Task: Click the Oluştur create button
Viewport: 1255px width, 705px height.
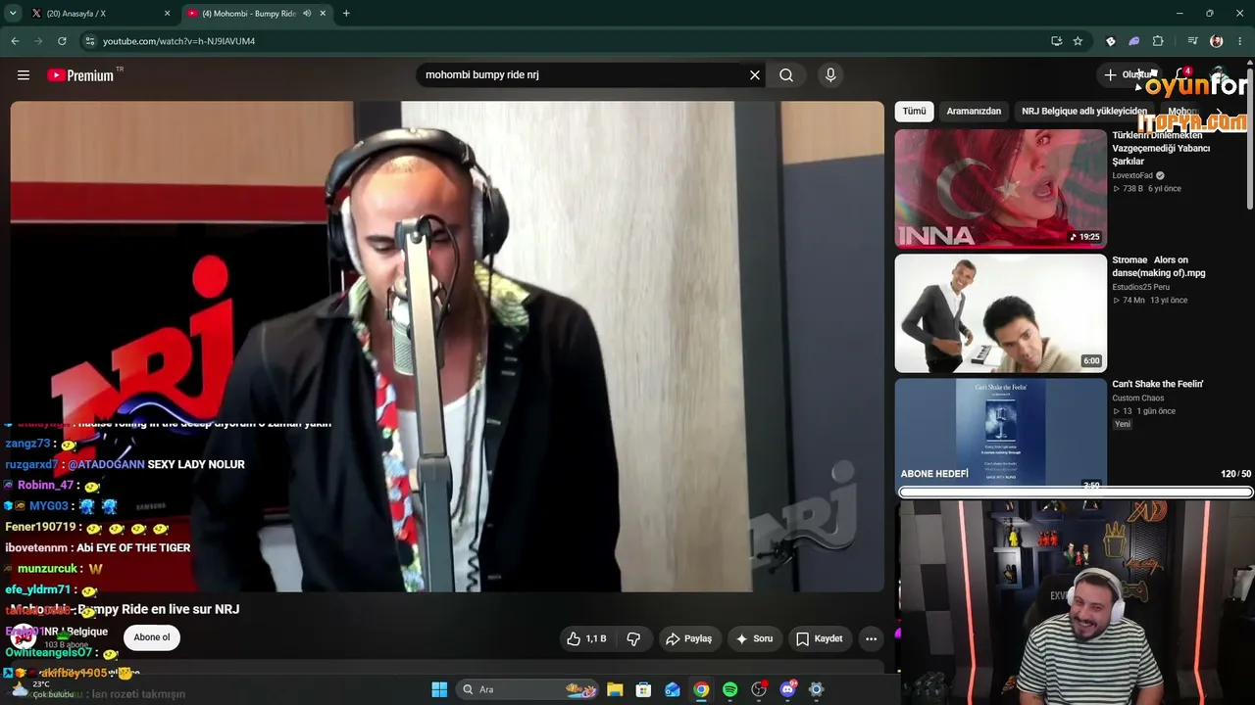Action: pyautogui.click(x=1128, y=75)
